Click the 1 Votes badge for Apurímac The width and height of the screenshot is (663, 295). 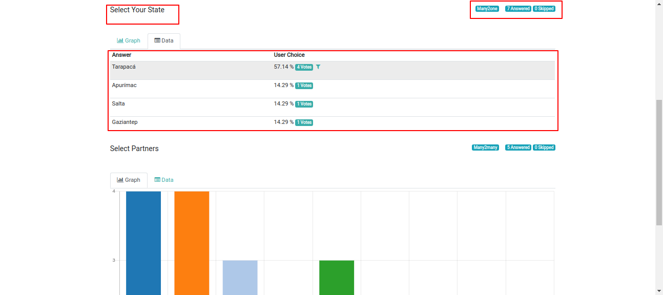tap(304, 86)
